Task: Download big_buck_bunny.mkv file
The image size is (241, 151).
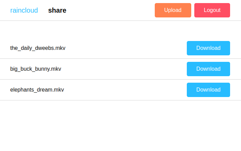Action: click(x=208, y=69)
